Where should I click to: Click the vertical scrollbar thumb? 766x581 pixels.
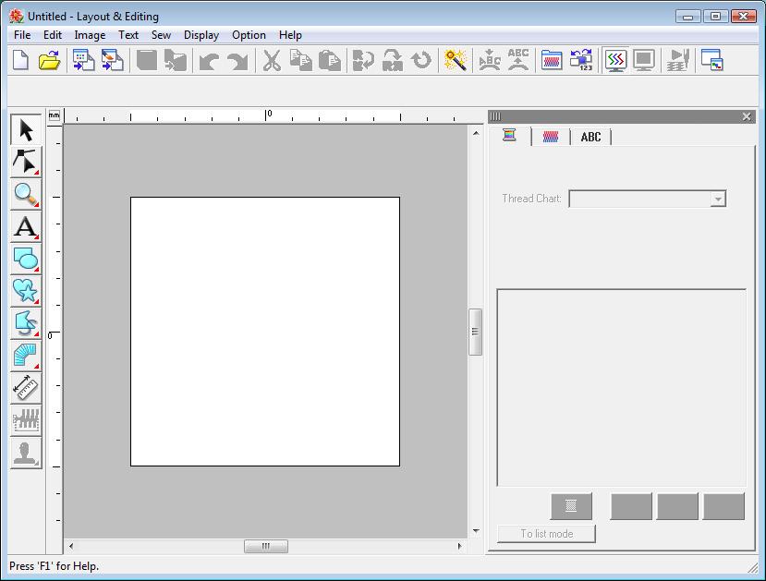pos(475,332)
